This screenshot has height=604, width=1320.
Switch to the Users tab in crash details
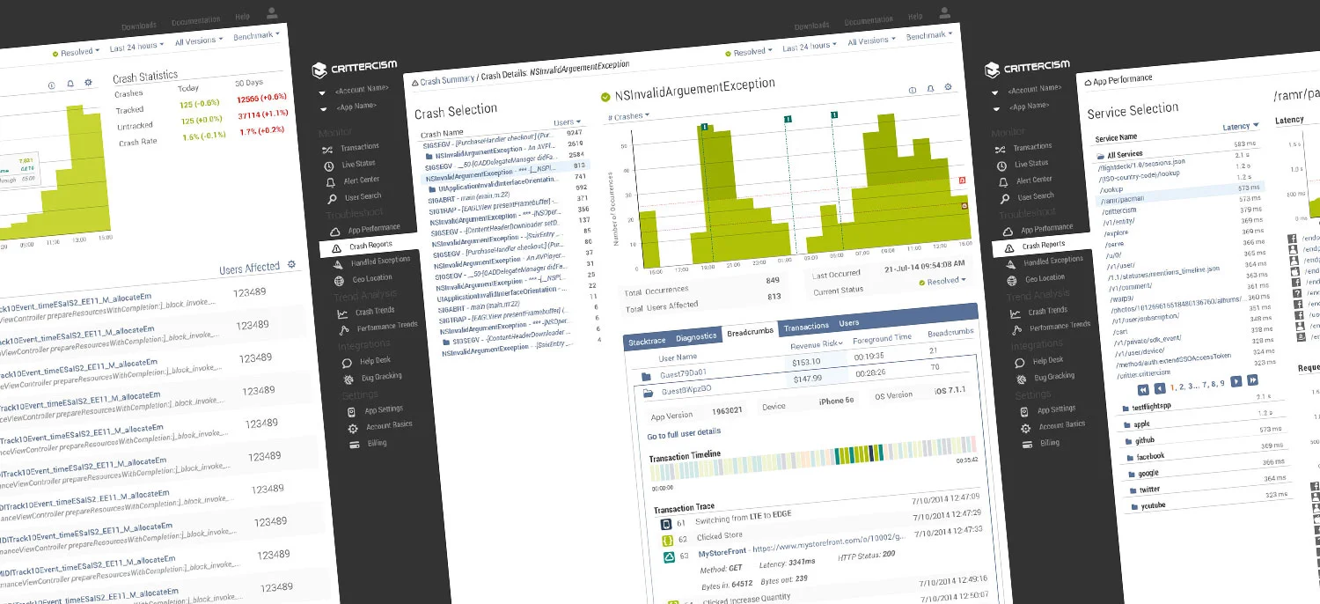coord(848,323)
